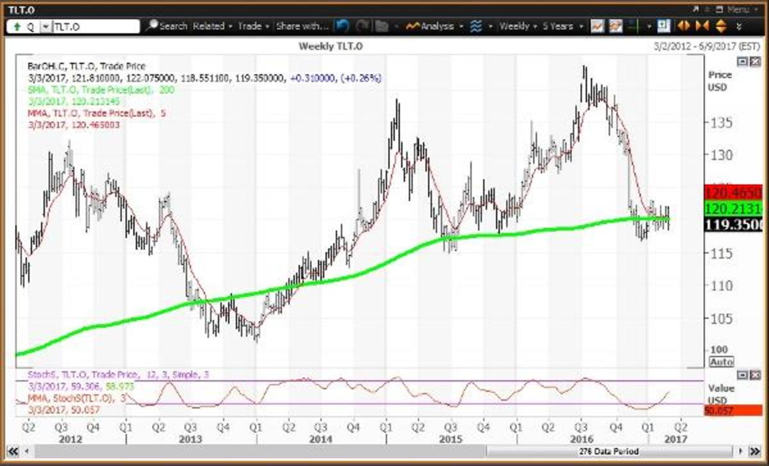Select the blue waves indicator icon

point(475,26)
